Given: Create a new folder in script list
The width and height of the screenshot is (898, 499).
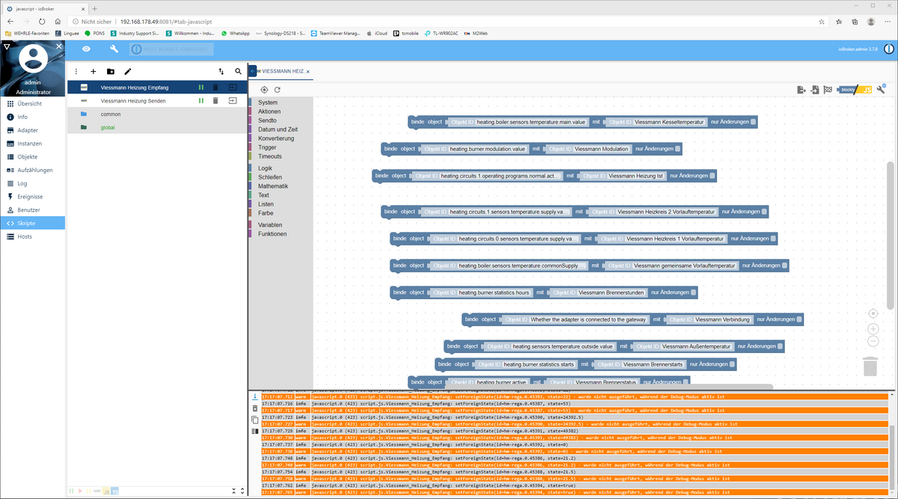Looking at the screenshot, I should click(x=111, y=71).
